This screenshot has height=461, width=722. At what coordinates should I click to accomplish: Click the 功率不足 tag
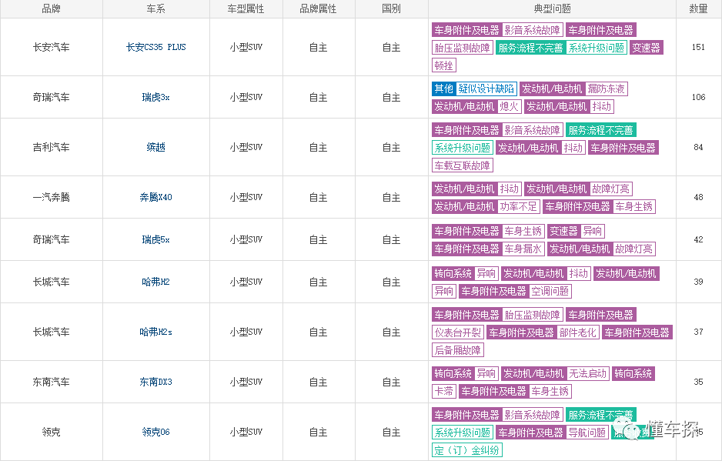[x=519, y=207]
